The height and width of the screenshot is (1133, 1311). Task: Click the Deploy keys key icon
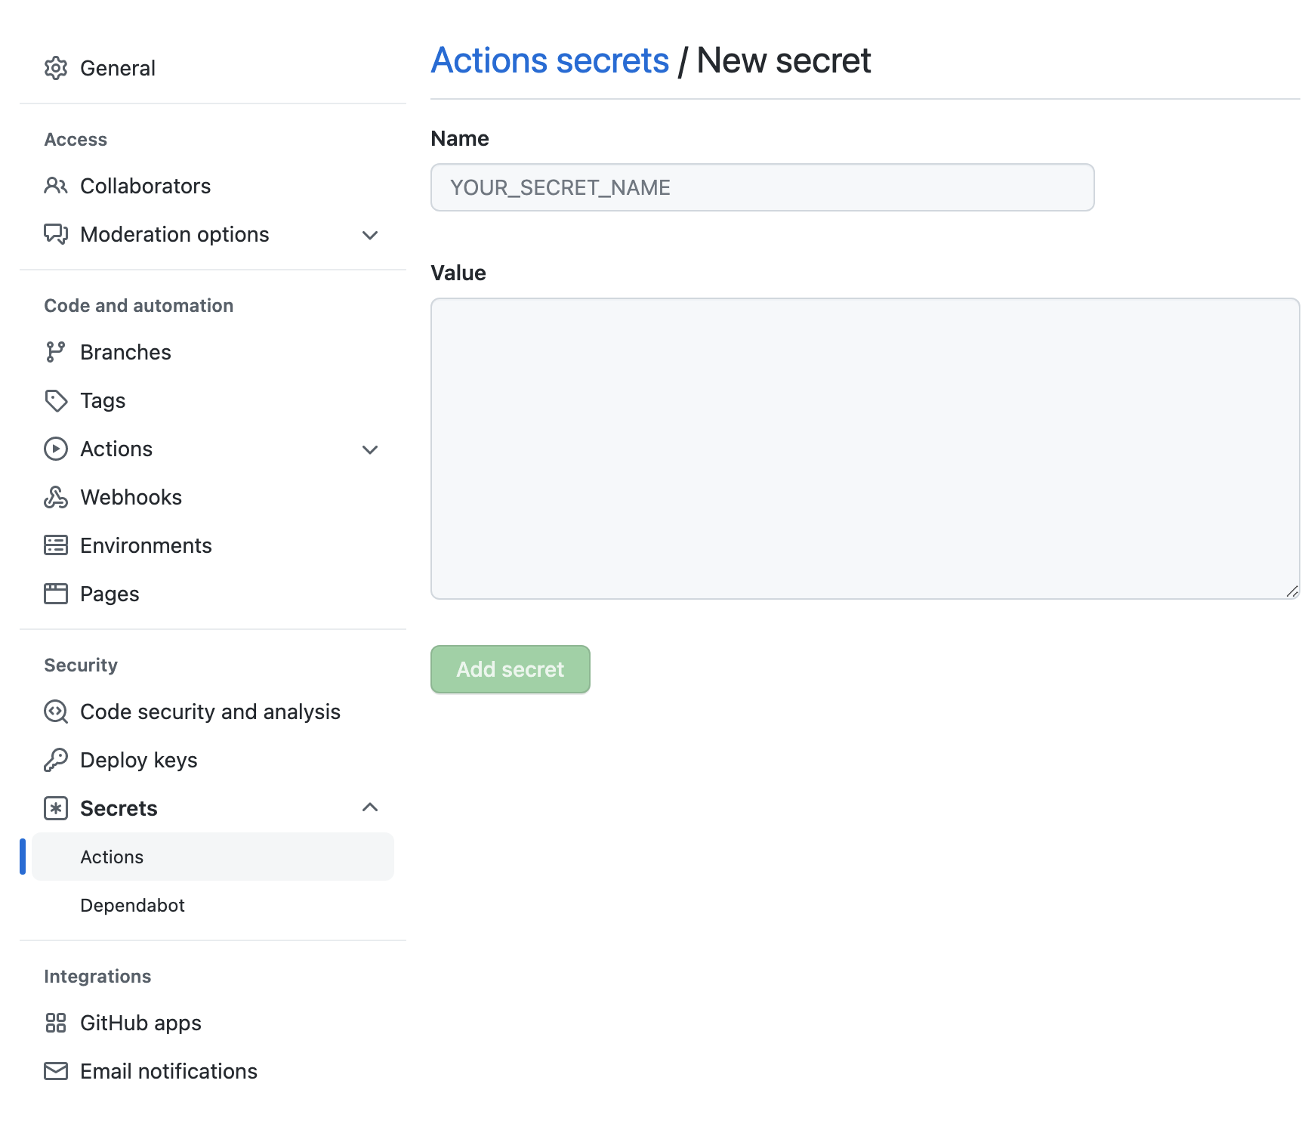point(56,760)
